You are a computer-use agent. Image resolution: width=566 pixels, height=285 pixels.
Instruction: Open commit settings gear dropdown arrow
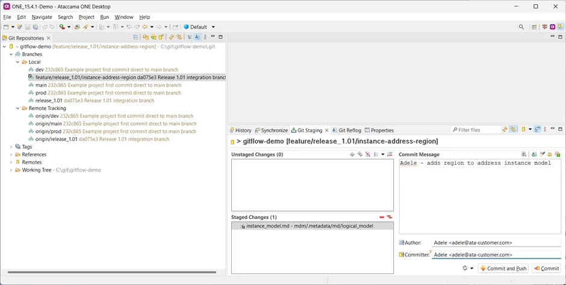click(x=472, y=268)
